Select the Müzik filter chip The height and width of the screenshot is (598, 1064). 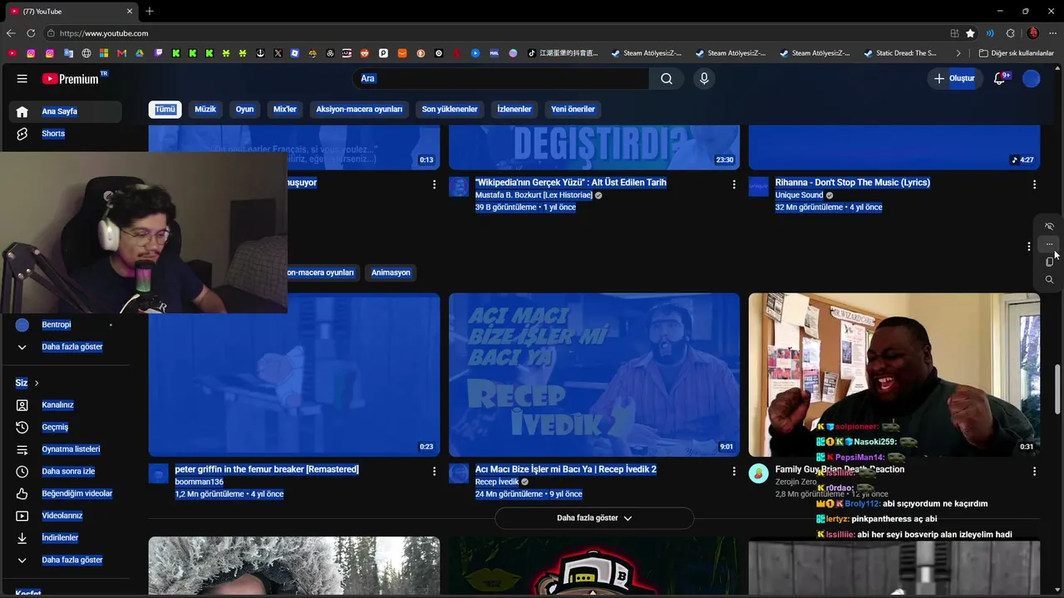(205, 110)
